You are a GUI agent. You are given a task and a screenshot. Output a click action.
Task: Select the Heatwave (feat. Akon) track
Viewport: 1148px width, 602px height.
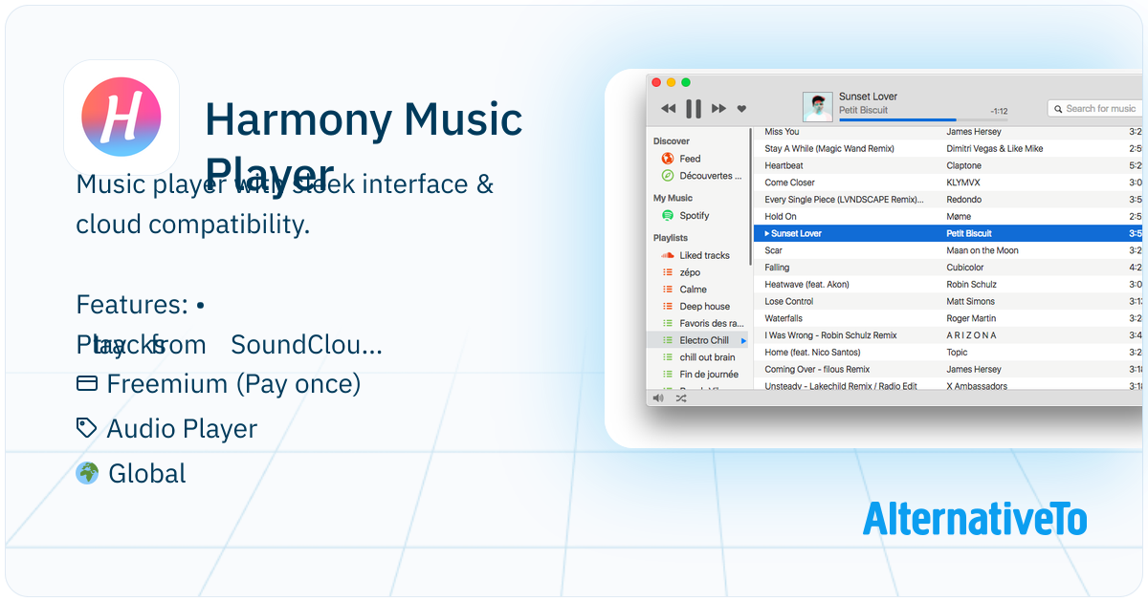[x=948, y=285]
